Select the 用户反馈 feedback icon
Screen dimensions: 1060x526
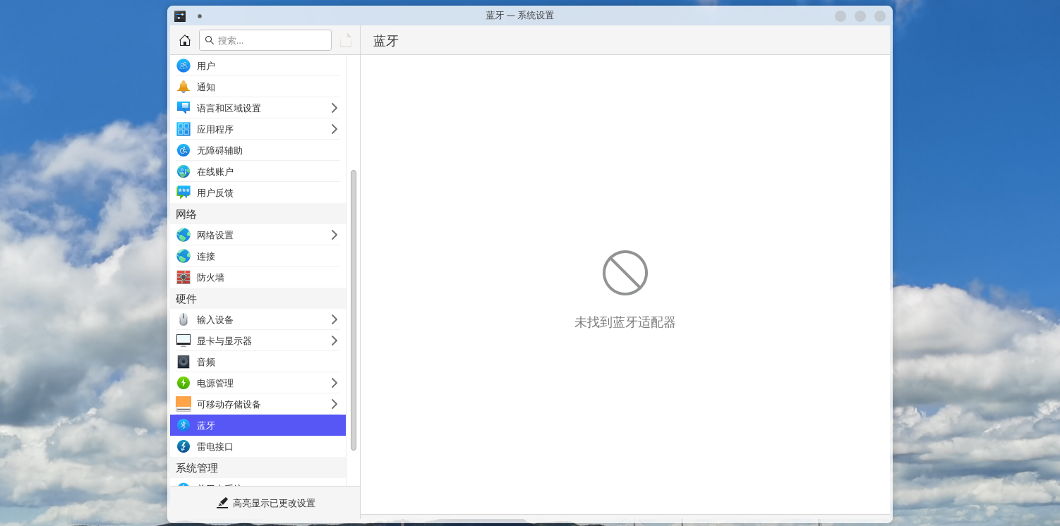183,192
